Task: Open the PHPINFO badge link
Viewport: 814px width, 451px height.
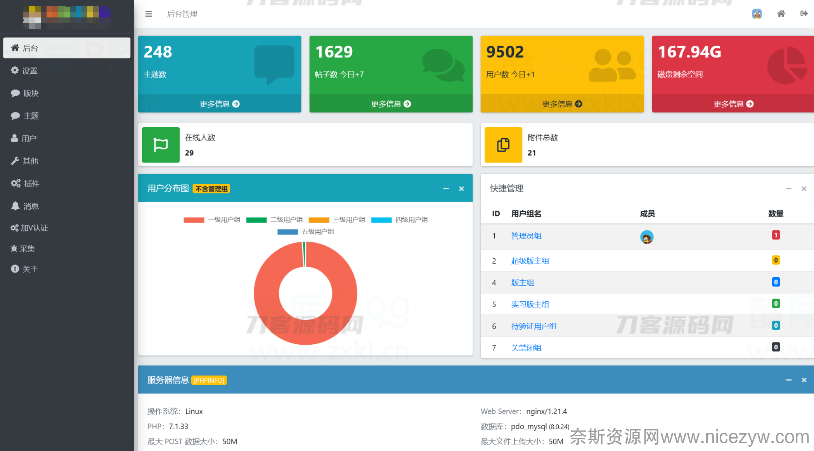Action: (209, 380)
